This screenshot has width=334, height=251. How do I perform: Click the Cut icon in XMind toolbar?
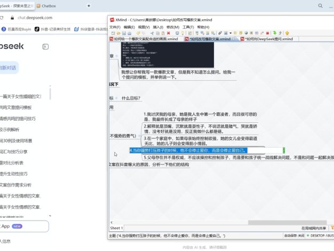[152, 33]
